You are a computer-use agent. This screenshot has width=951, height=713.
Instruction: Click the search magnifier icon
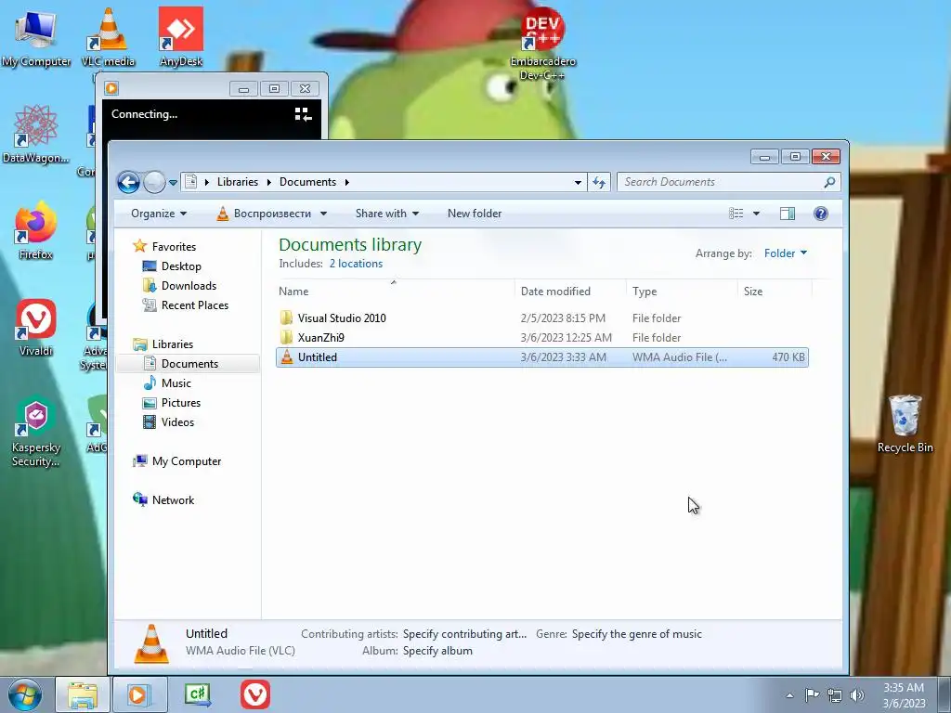[829, 182]
